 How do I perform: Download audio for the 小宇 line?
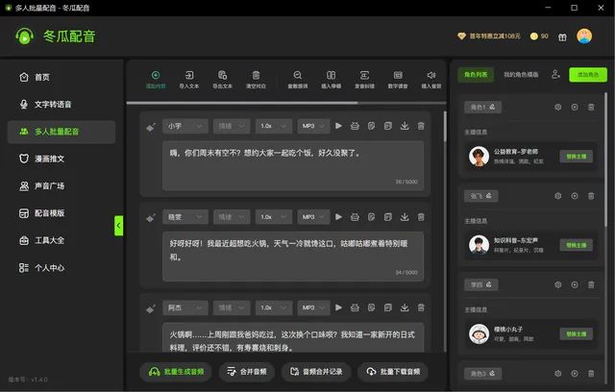[405, 126]
